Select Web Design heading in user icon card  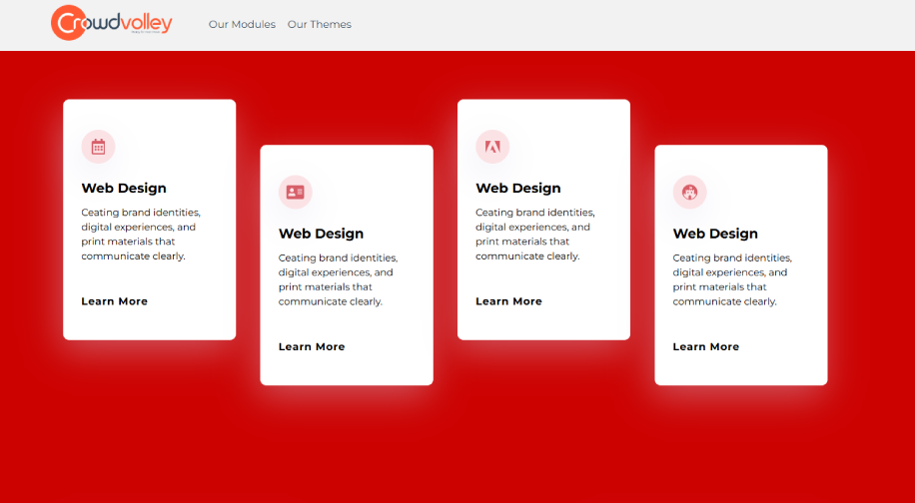[715, 234]
